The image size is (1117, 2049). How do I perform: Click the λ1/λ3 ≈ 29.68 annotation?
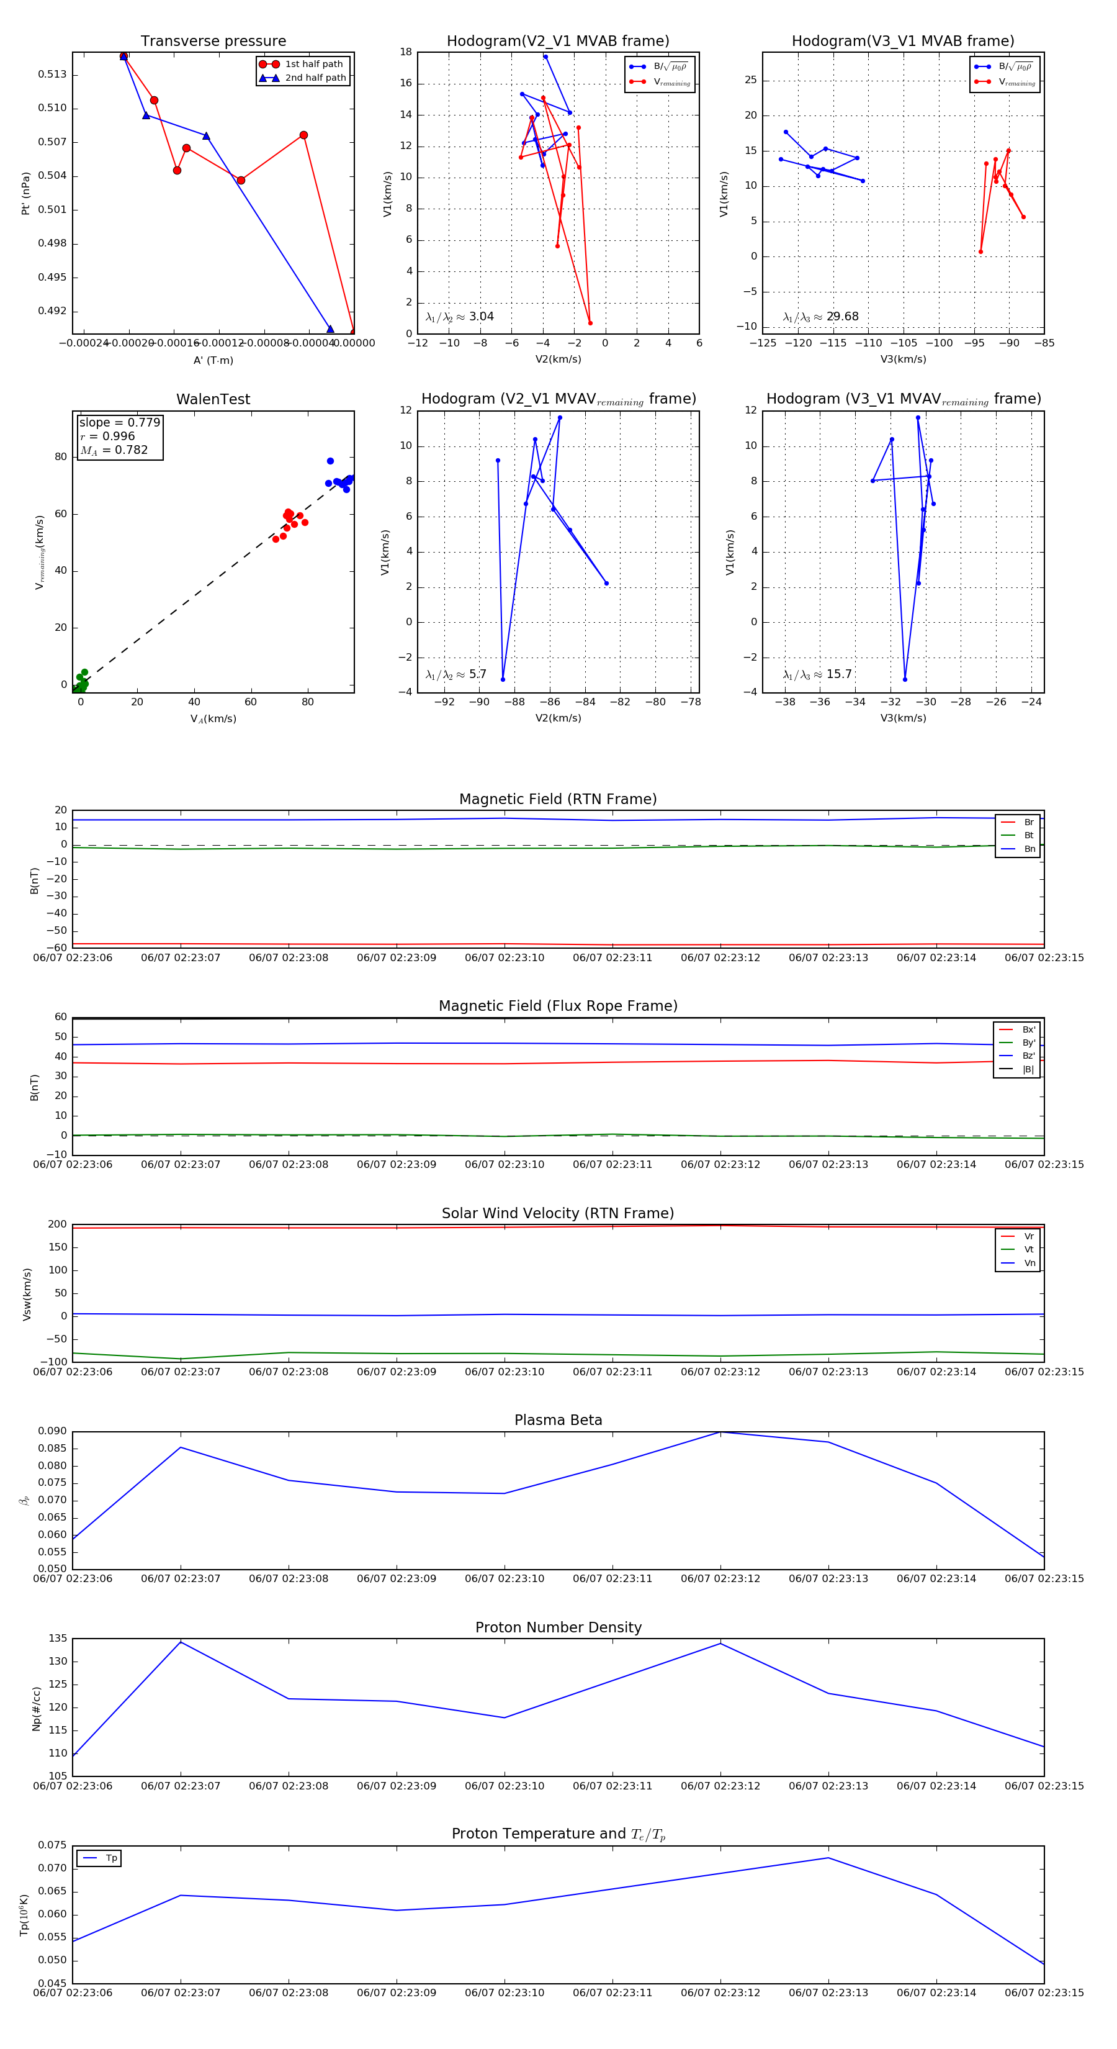pyautogui.click(x=820, y=317)
